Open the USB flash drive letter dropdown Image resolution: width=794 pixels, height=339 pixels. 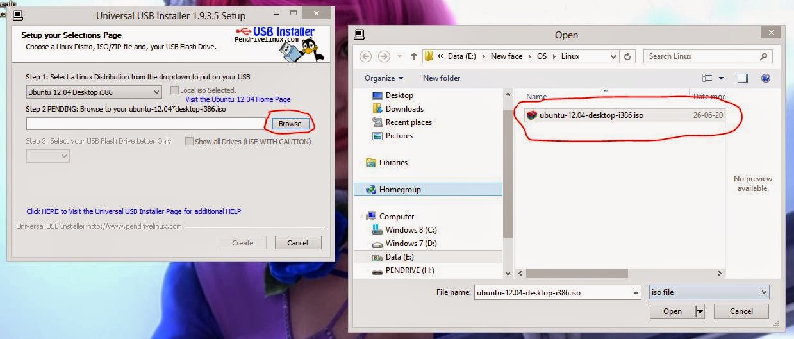47,156
